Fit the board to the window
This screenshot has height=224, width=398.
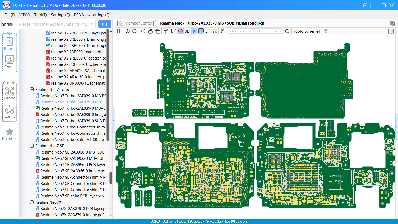click(x=143, y=31)
